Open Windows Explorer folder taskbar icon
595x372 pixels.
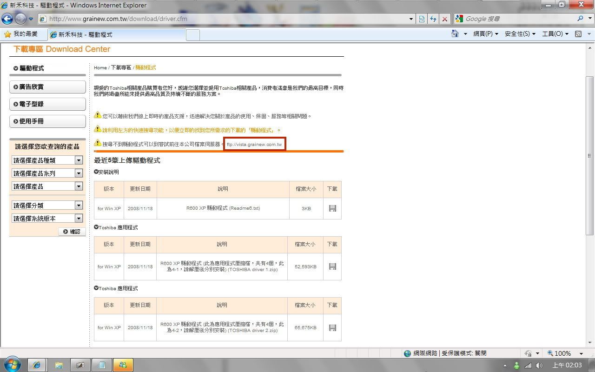(x=59, y=365)
